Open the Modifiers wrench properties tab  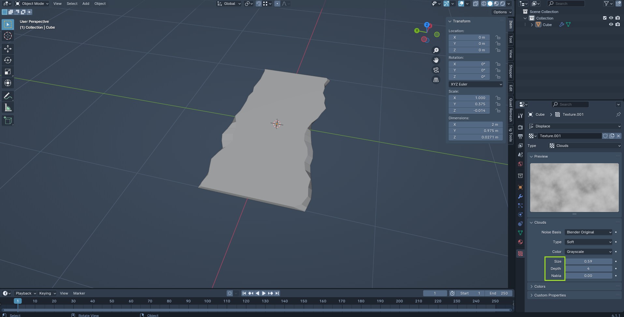pyautogui.click(x=520, y=196)
